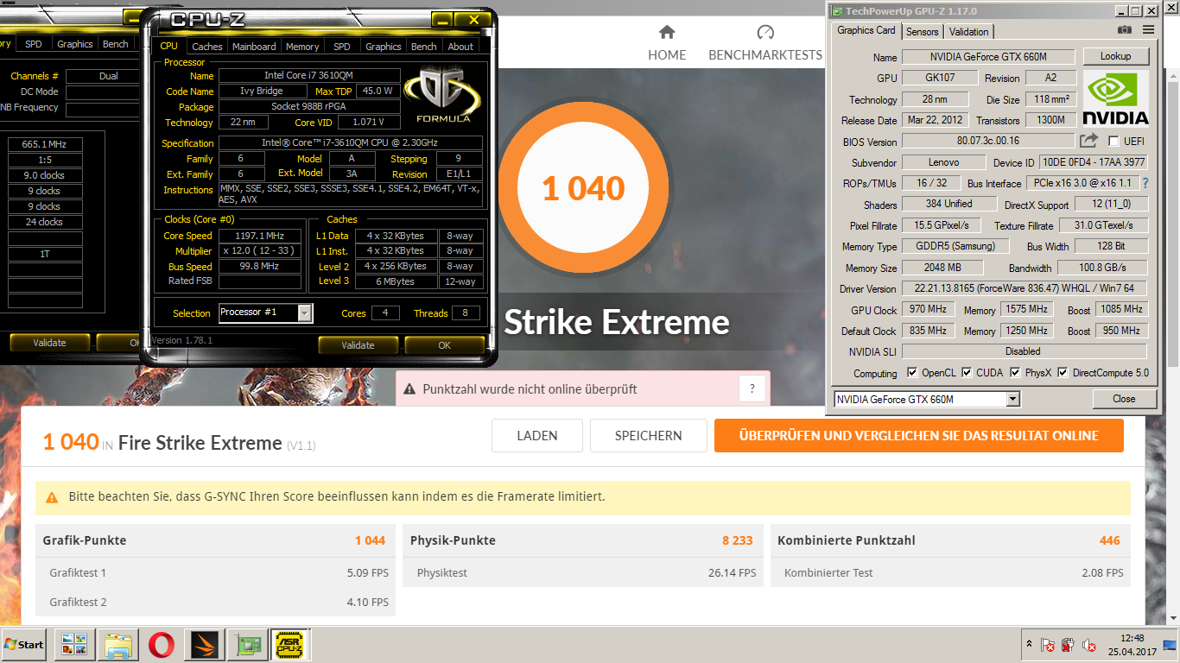This screenshot has width=1180, height=663.
Task: Click the orange online compare result button
Action: coord(919,436)
